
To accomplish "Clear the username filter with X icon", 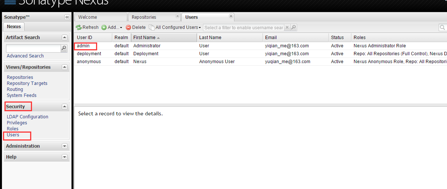I will tap(287, 27).
